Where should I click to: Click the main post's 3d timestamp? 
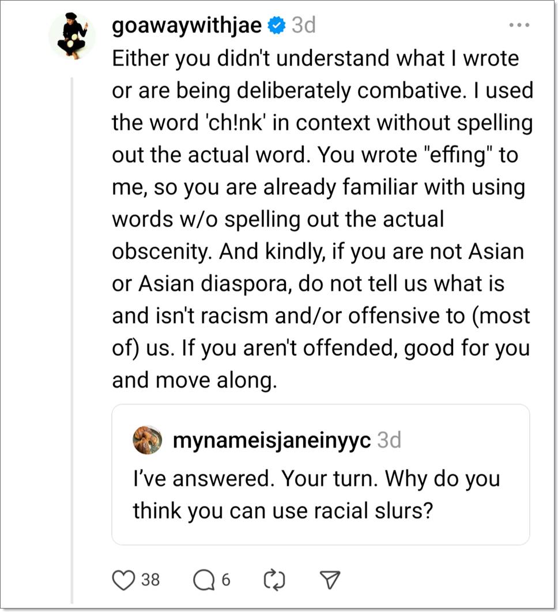pos(303,26)
